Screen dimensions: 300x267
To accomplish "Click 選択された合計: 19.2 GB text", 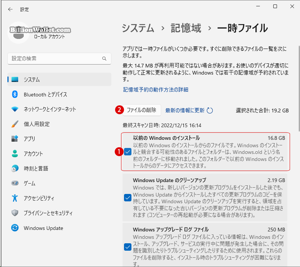I will (262, 111).
